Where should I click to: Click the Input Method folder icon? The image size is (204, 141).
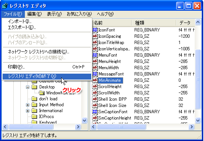point(34,105)
